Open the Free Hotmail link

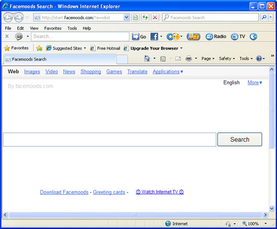click(105, 48)
